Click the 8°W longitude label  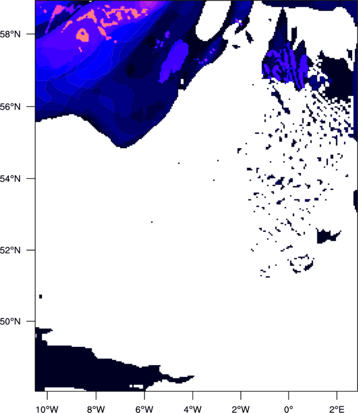click(96, 409)
